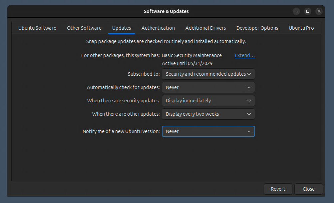This screenshot has width=334, height=203.
Task: Expand 'When there are other updates' dropdown
Action: click(x=208, y=114)
